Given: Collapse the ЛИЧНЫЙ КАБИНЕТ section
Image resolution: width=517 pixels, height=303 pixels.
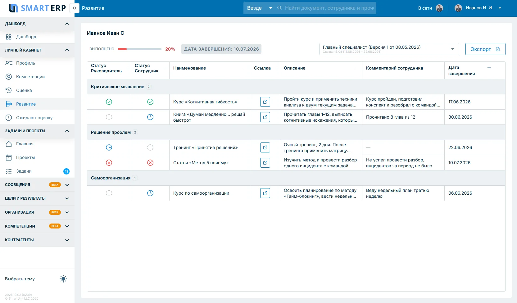Looking at the screenshot, I should click(67, 50).
